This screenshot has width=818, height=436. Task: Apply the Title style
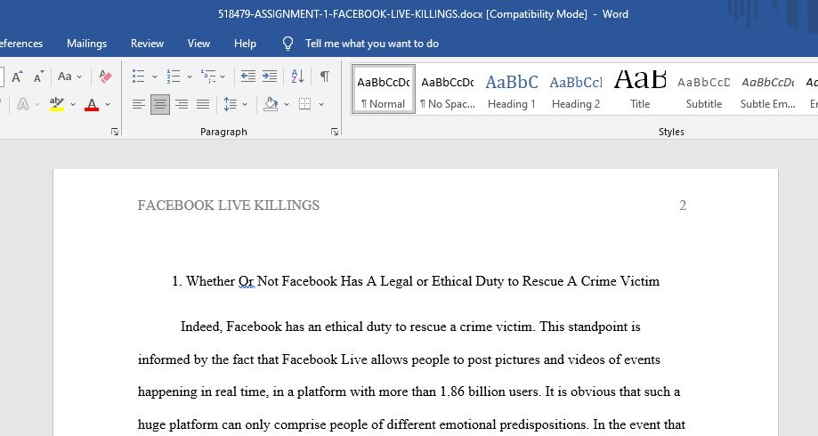click(x=640, y=89)
